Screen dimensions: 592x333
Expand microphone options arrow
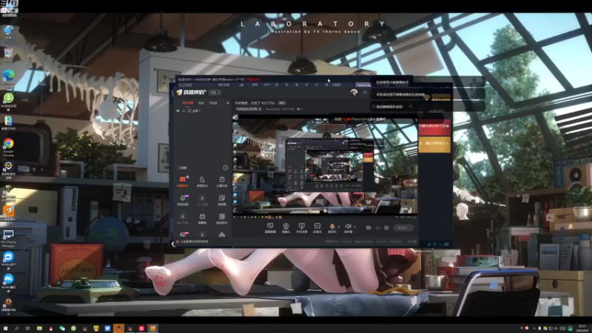coord(339,227)
